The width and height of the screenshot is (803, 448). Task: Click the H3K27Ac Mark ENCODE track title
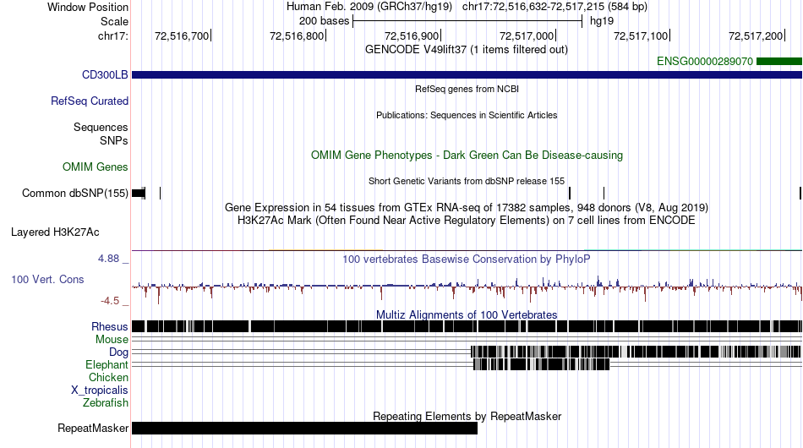click(x=467, y=220)
